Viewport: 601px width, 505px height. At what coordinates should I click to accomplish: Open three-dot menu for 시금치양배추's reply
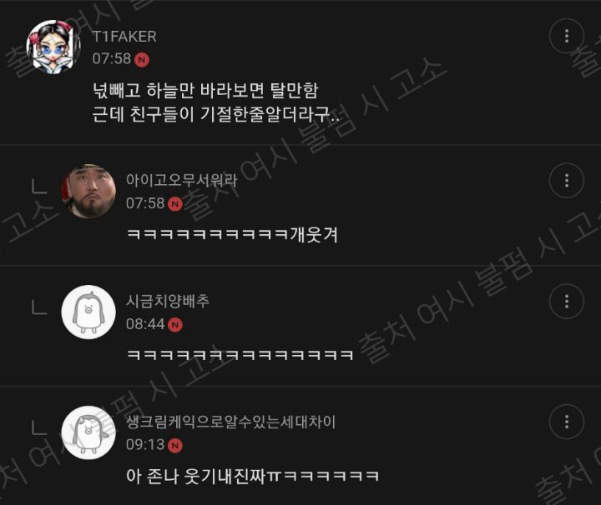tap(567, 302)
